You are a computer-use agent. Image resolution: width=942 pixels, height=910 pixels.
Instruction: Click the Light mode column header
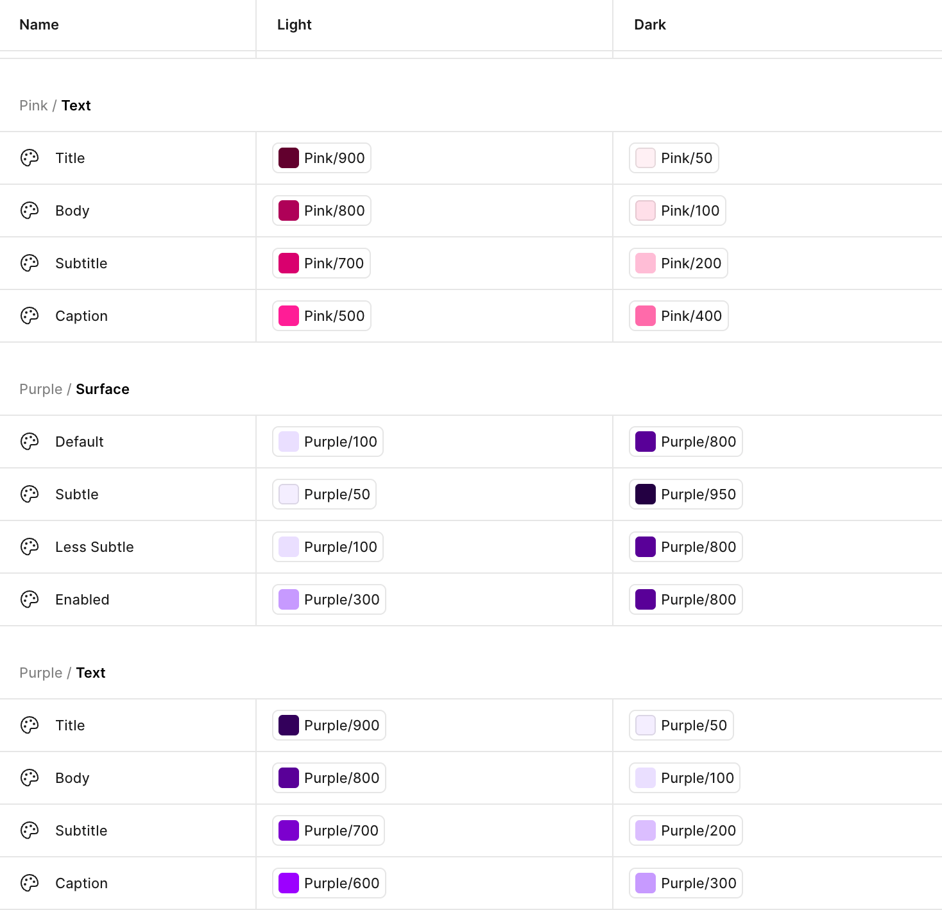[295, 24]
